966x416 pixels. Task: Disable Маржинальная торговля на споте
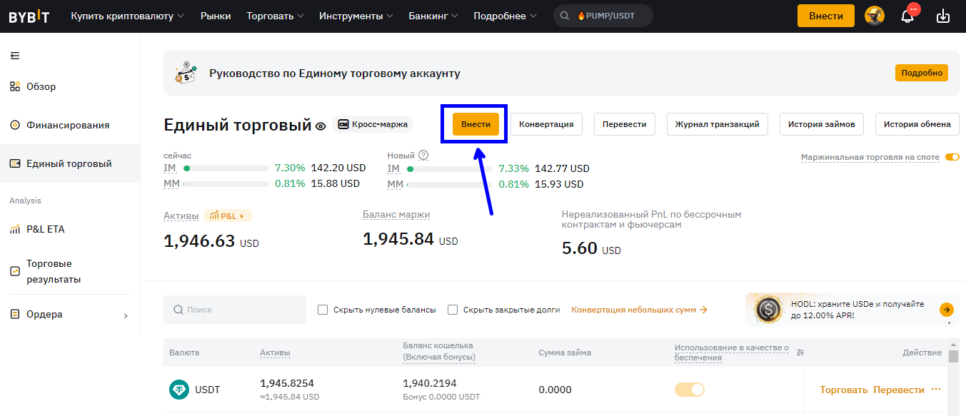pyautogui.click(x=952, y=156)
